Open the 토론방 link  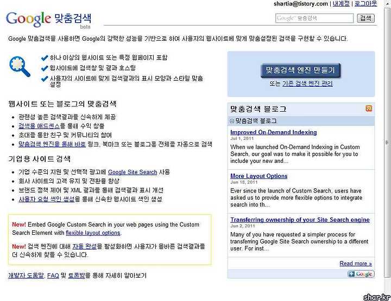pos(77,276)
